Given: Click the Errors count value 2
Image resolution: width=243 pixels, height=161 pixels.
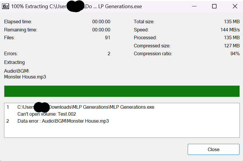Looking at the screenshot, I should [x=109, y=53].
